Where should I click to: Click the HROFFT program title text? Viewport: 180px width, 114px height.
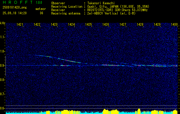click(18, 2)
